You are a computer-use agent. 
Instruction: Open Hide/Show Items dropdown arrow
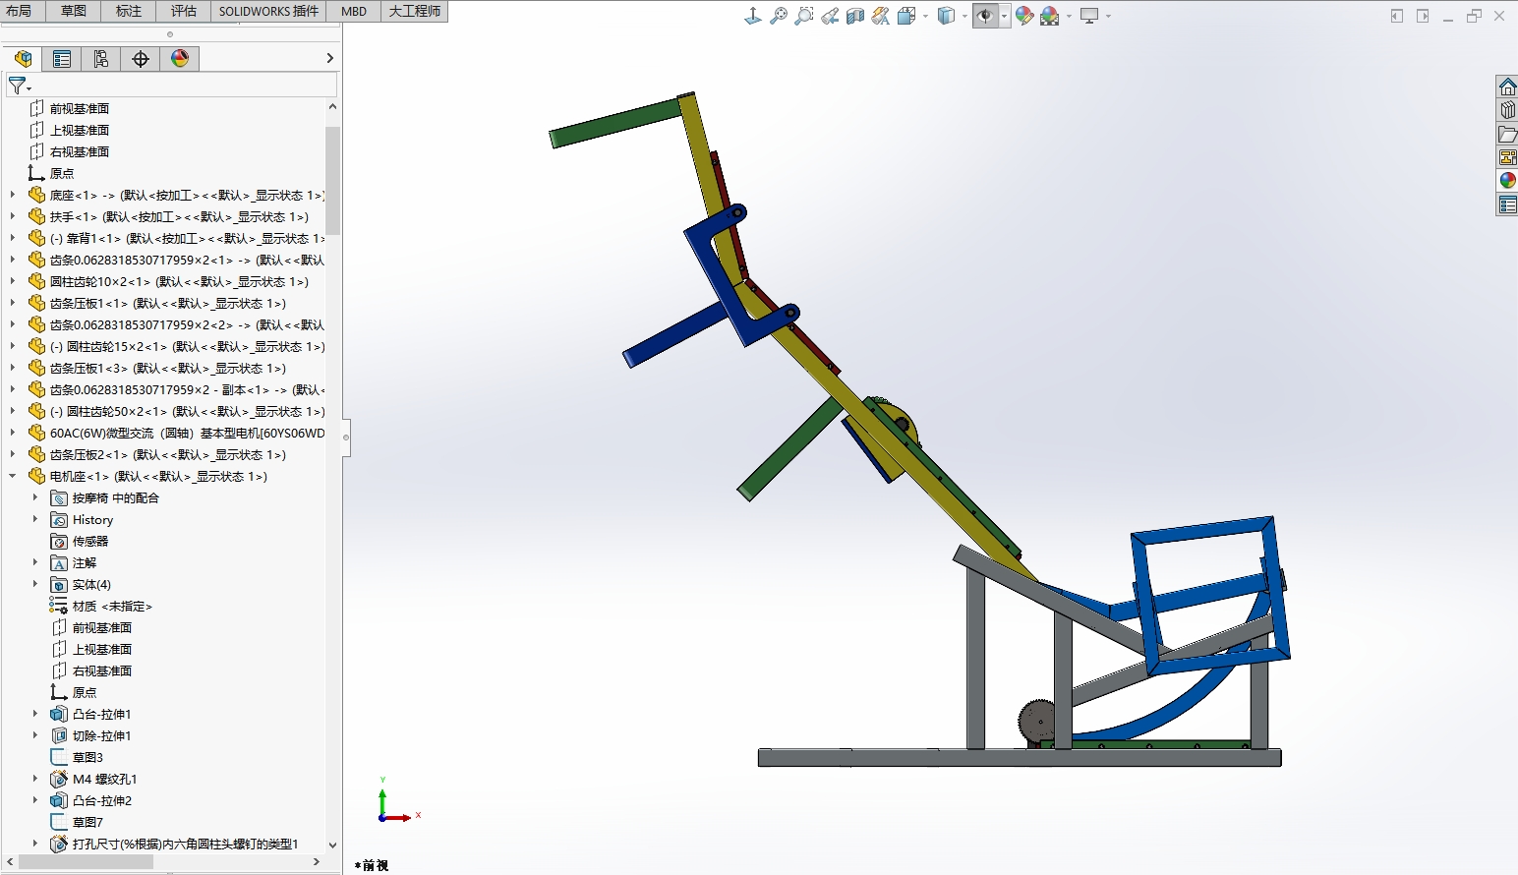1004,16
